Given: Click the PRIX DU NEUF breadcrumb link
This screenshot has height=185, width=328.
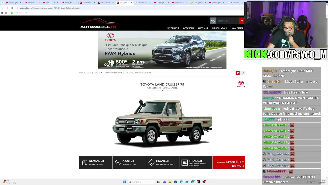Looking at the screenshot, I should [x=85, y=73].
